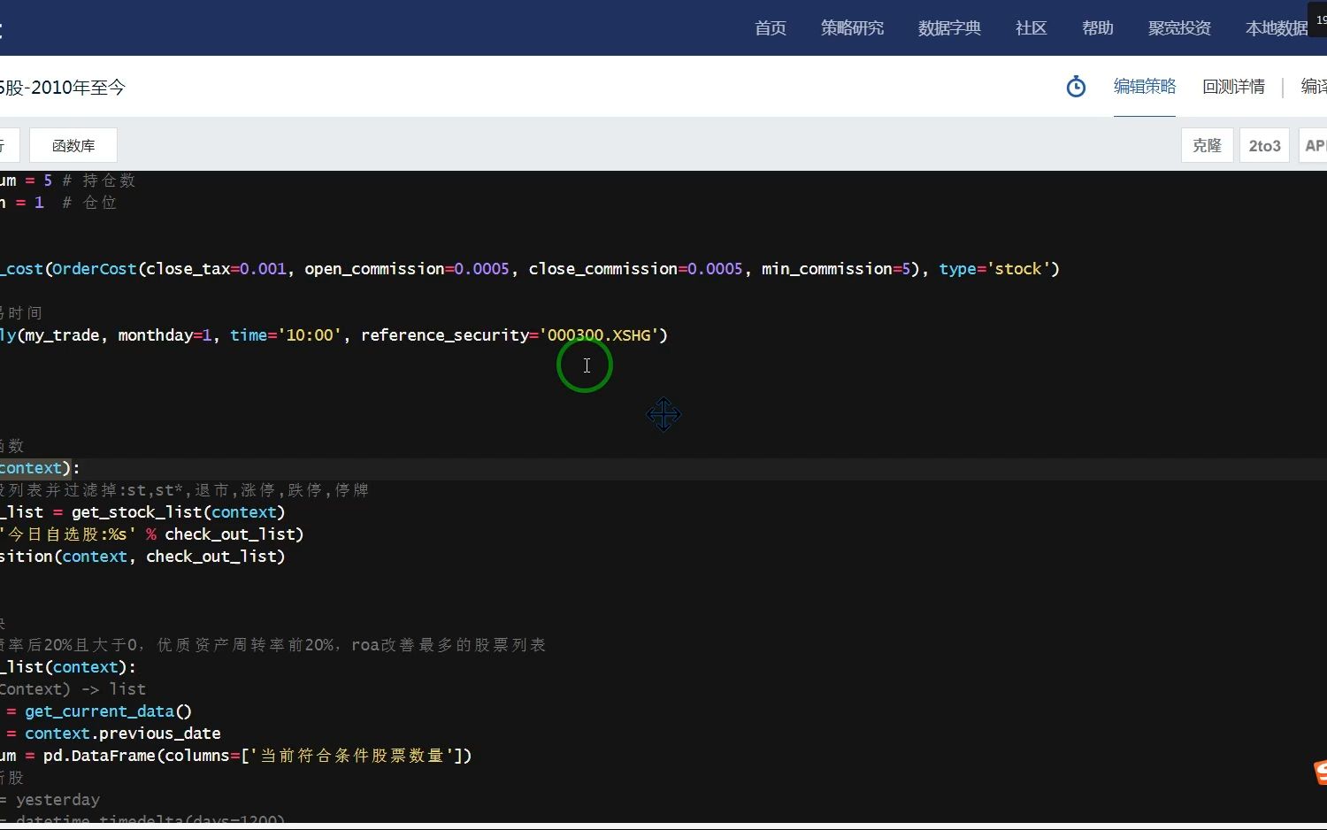Click the timer clock icon
Screen dimensions: 1327x830
[x=1076, y=87]
